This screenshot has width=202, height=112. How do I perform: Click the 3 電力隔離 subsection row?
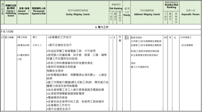(101, 32)
